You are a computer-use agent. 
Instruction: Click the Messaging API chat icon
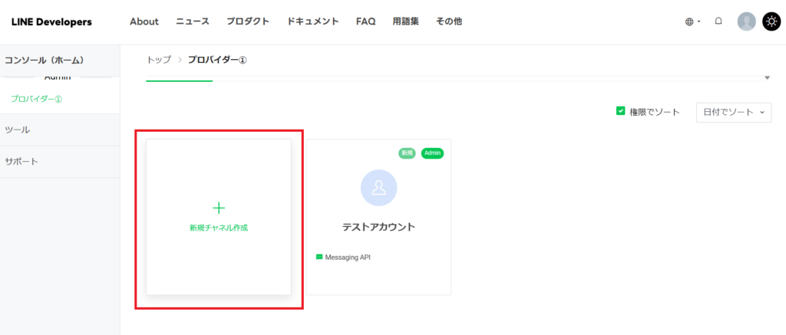click(x=319, y=258)
